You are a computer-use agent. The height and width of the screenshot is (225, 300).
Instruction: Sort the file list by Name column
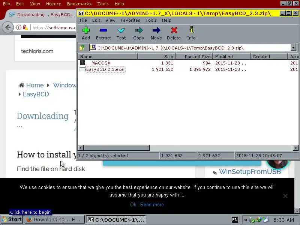pyautogui.click(x=108, y=57)
